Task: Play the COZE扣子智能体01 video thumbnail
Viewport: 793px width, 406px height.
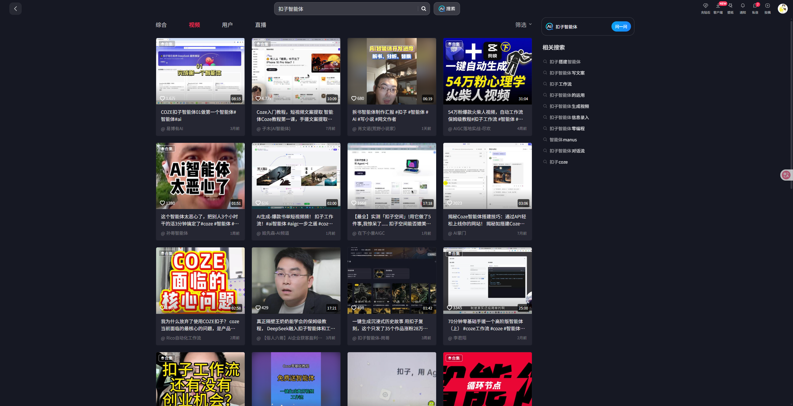Action: coord(200,71)
